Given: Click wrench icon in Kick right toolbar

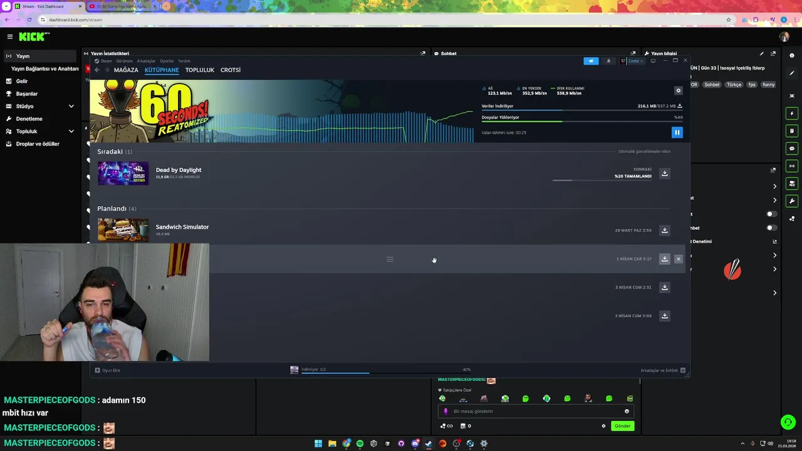Looking at the screenshot, I should (x=792, y=201).
